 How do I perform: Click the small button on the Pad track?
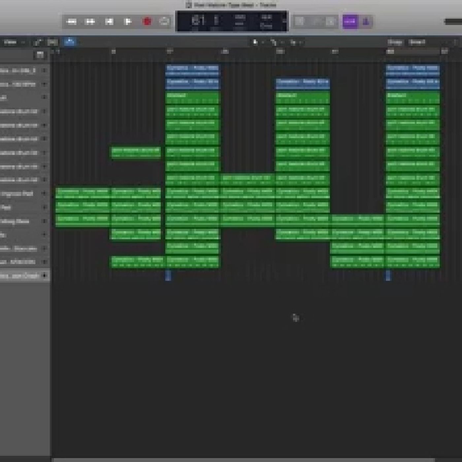44,207
